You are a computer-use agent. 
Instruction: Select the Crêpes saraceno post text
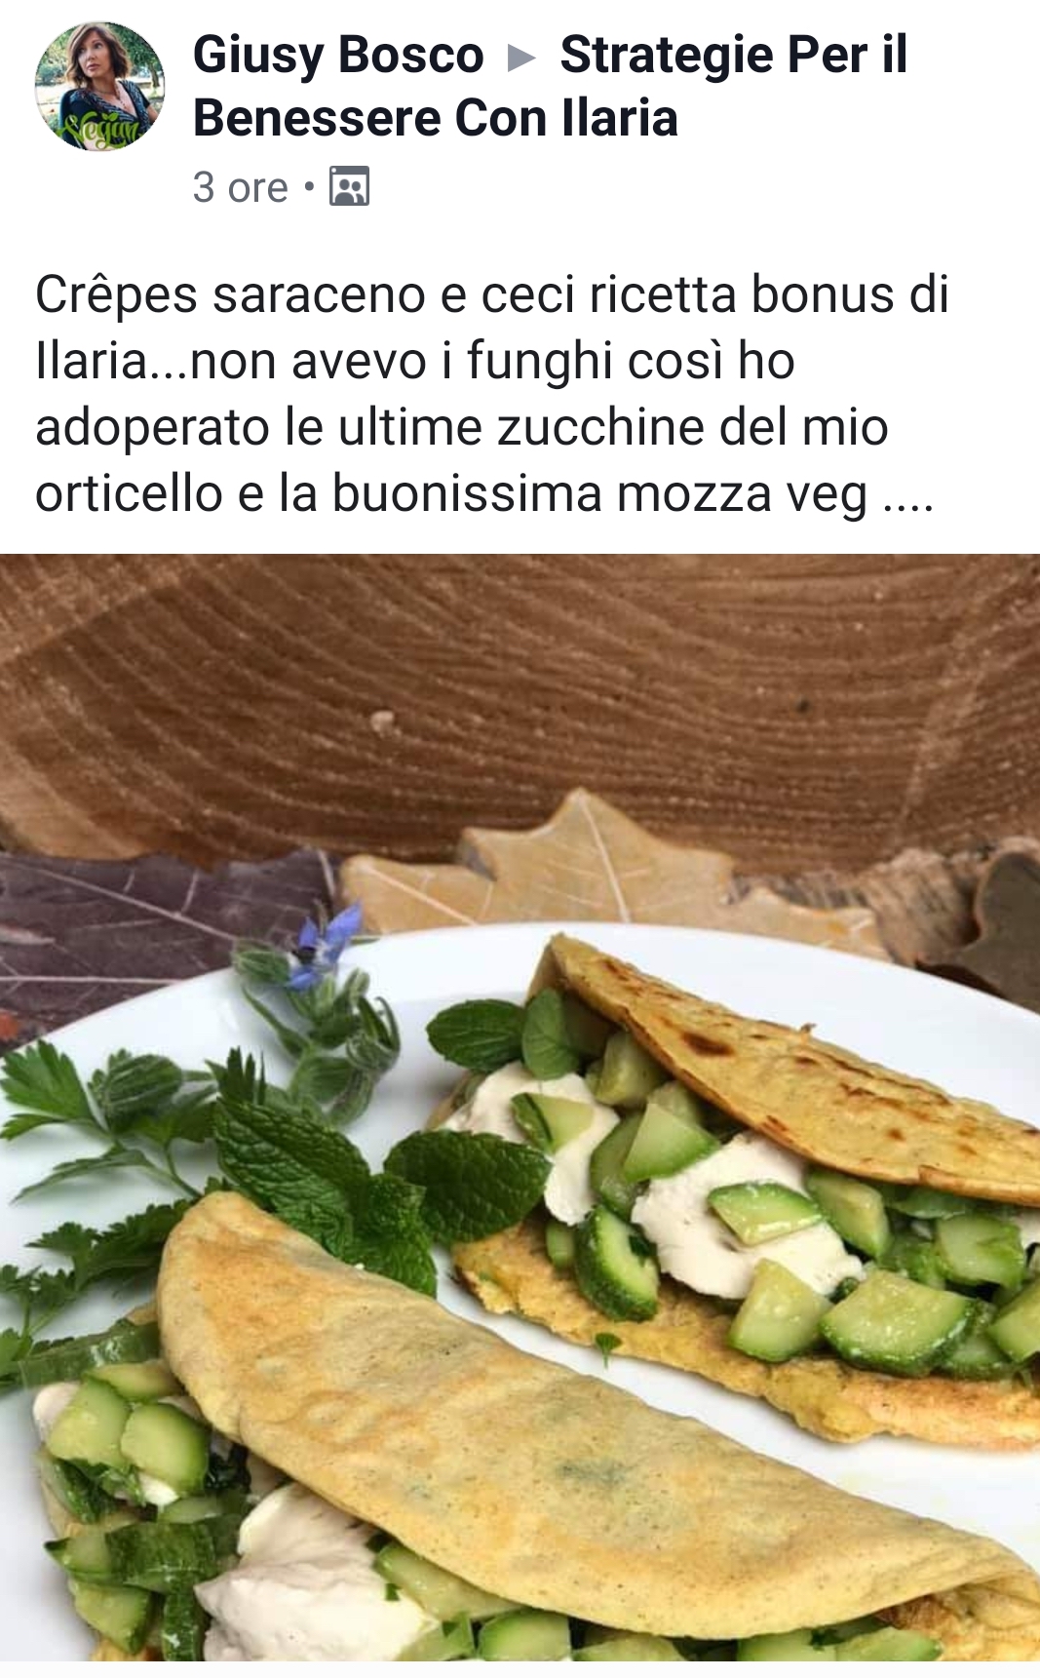(x=491, y=394)
